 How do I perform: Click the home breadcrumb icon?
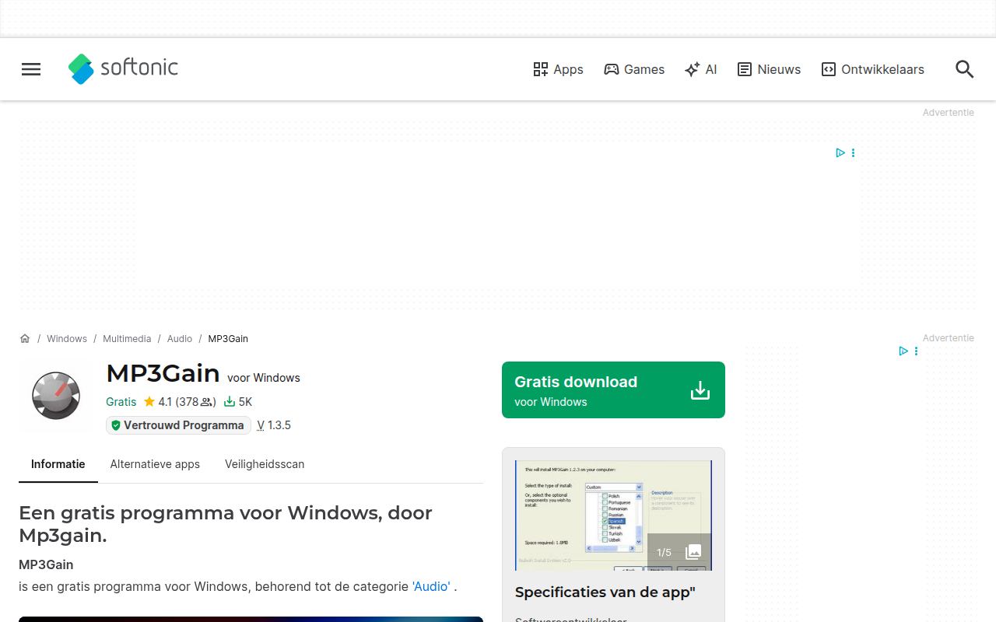click(25, 338)
